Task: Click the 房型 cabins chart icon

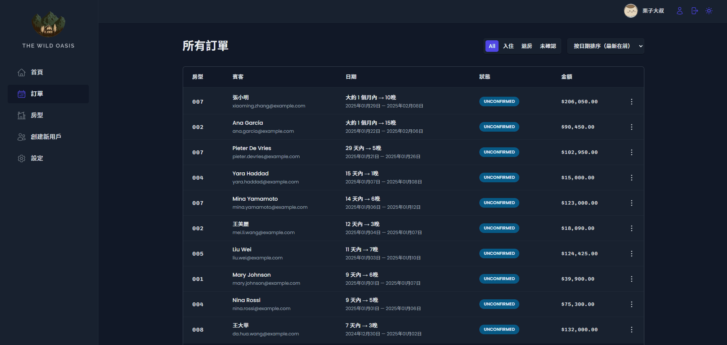Action: [22, 116]
